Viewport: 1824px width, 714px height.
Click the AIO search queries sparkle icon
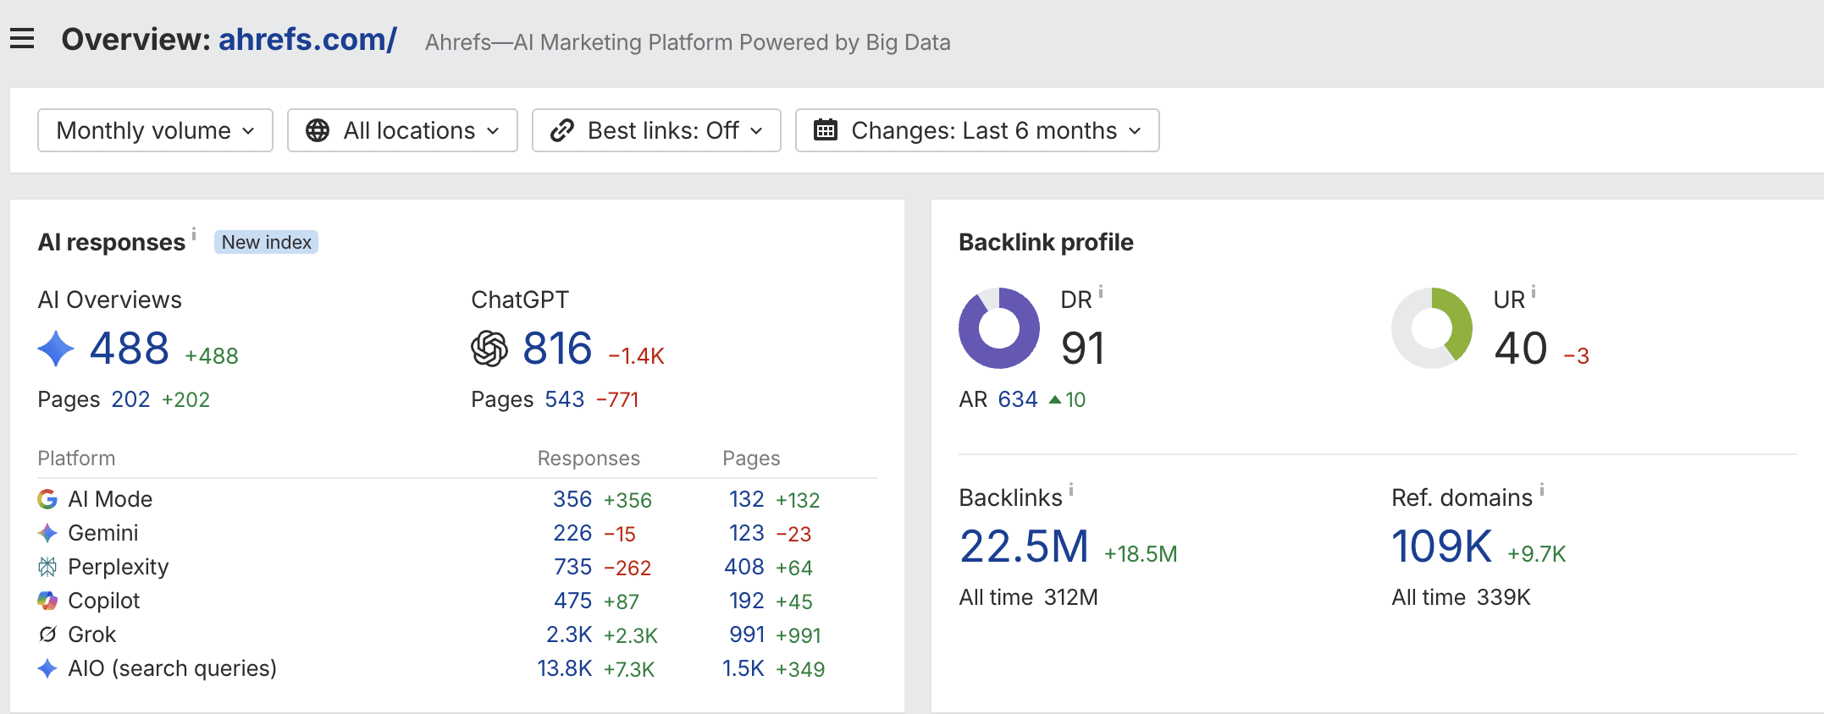[x=47, y=668]
